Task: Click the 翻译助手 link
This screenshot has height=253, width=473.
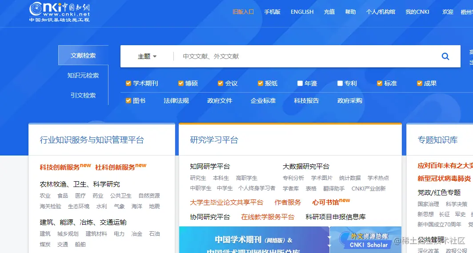Action: click(334, 188)
